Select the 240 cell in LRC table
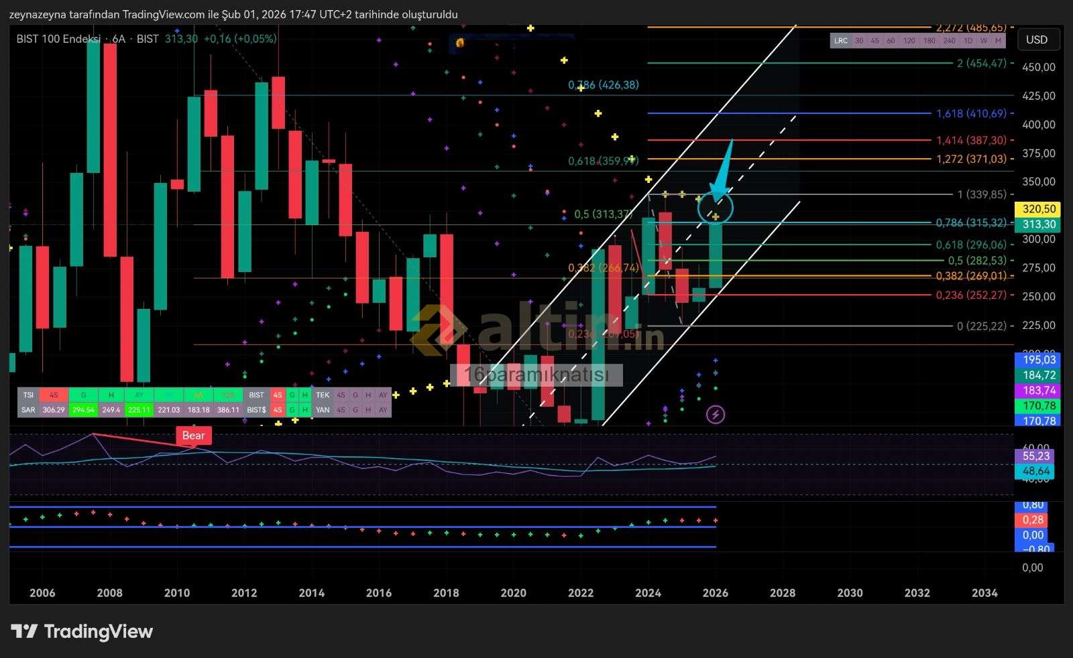1073x658 pixels. 949,41
